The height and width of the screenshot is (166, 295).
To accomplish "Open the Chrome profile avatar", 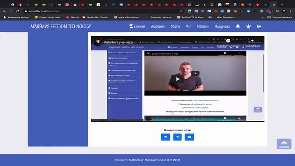I will [x=284, y=11].
